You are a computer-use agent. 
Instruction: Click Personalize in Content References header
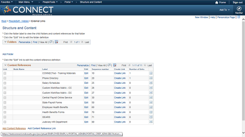coord(83,65)
